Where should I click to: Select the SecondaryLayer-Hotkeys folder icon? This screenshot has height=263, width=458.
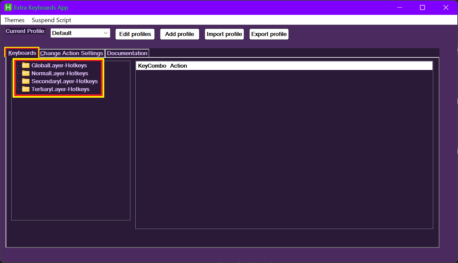point(26,81)
